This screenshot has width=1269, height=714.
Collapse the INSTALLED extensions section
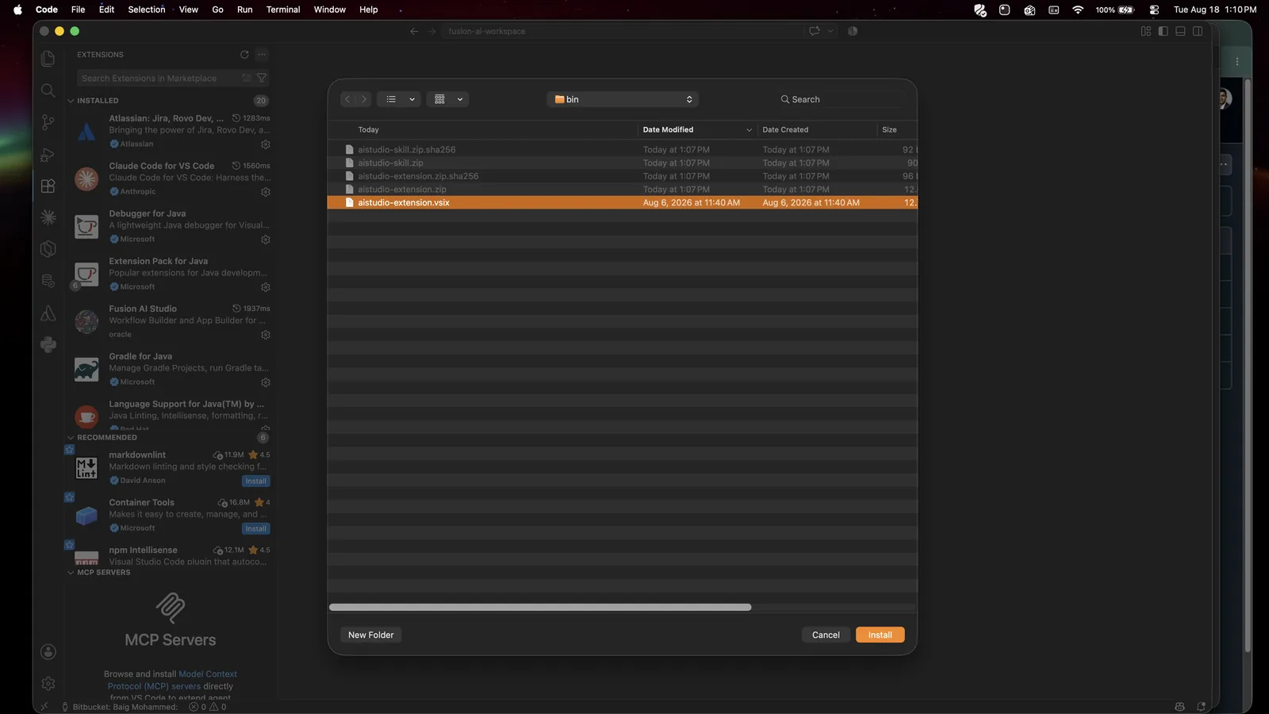[71, 101]
